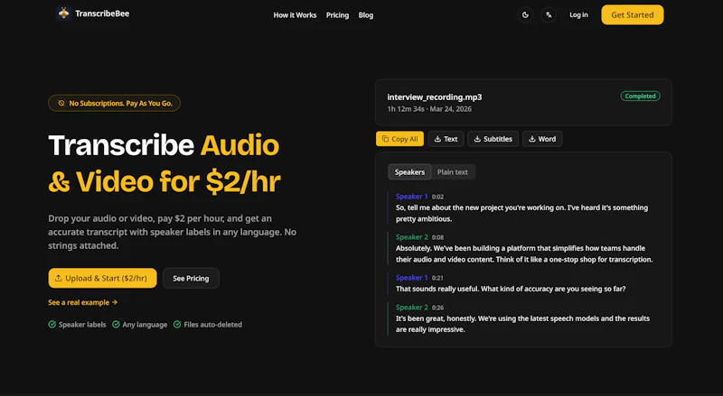Click the download icon on the Text button
The image size is (723, 396).
point(437,139)
